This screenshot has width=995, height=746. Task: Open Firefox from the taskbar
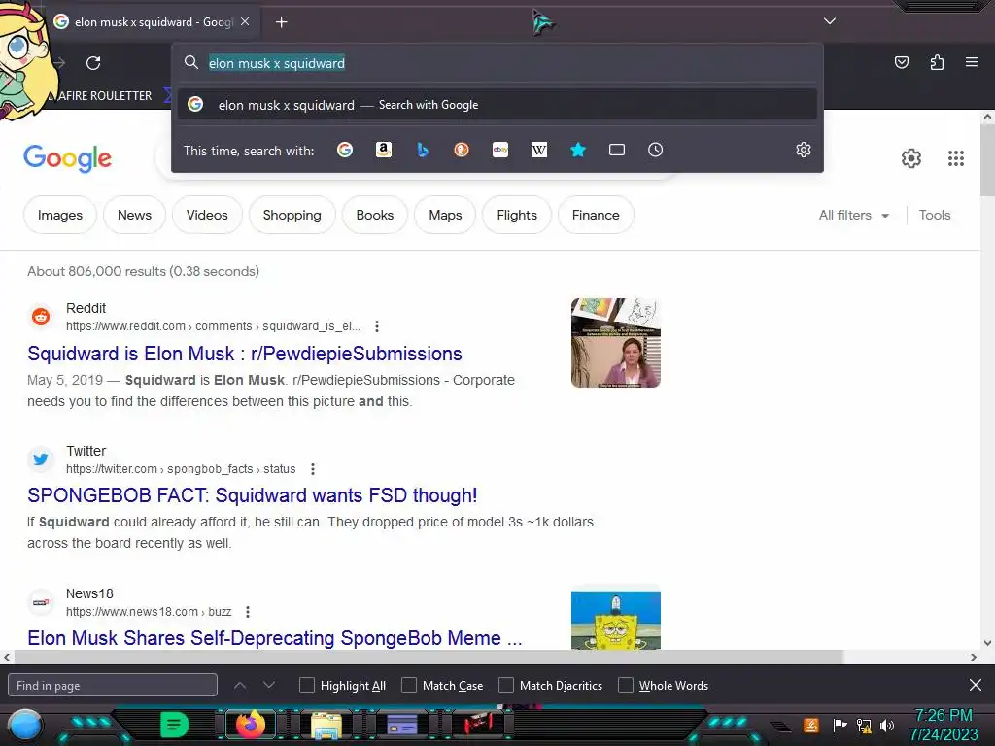[x=250, y=725]
